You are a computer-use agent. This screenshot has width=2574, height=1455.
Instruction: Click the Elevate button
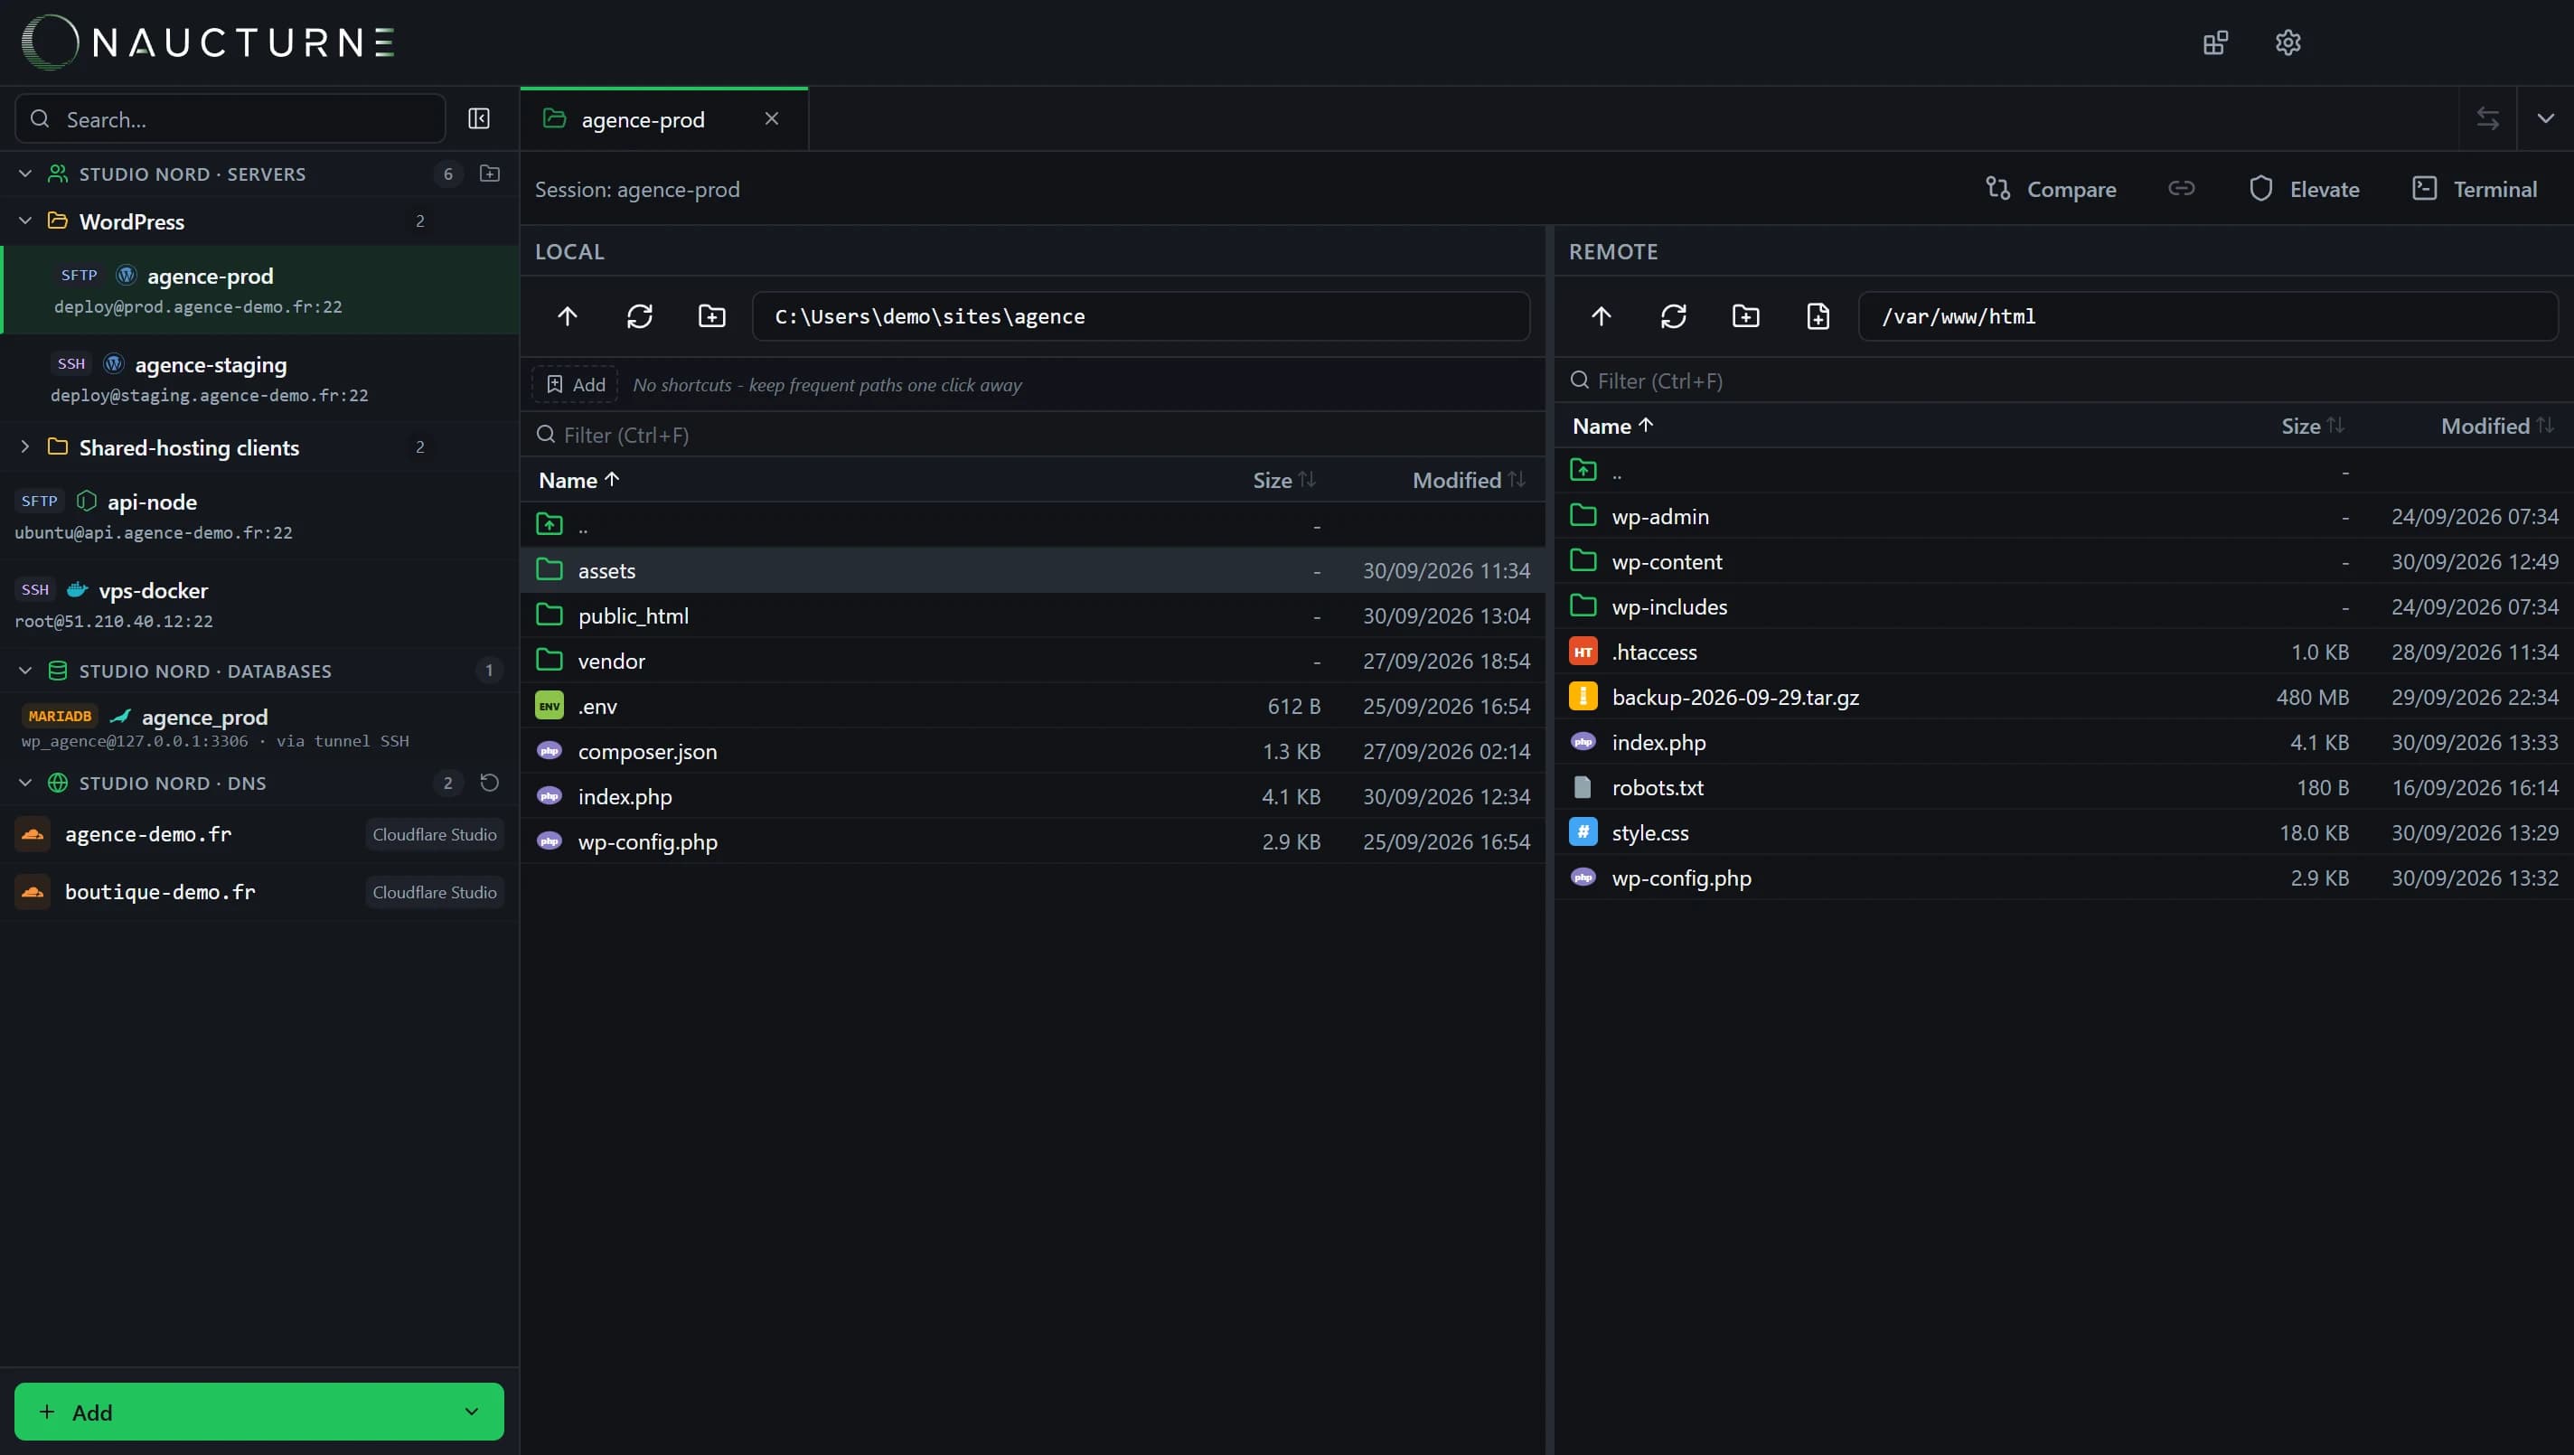coord(2304,189)
